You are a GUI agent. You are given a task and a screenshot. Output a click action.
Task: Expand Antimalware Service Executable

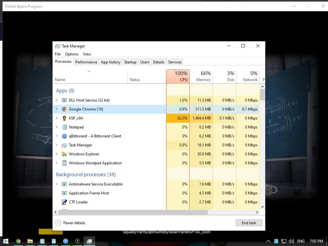[x=57, y=184]
